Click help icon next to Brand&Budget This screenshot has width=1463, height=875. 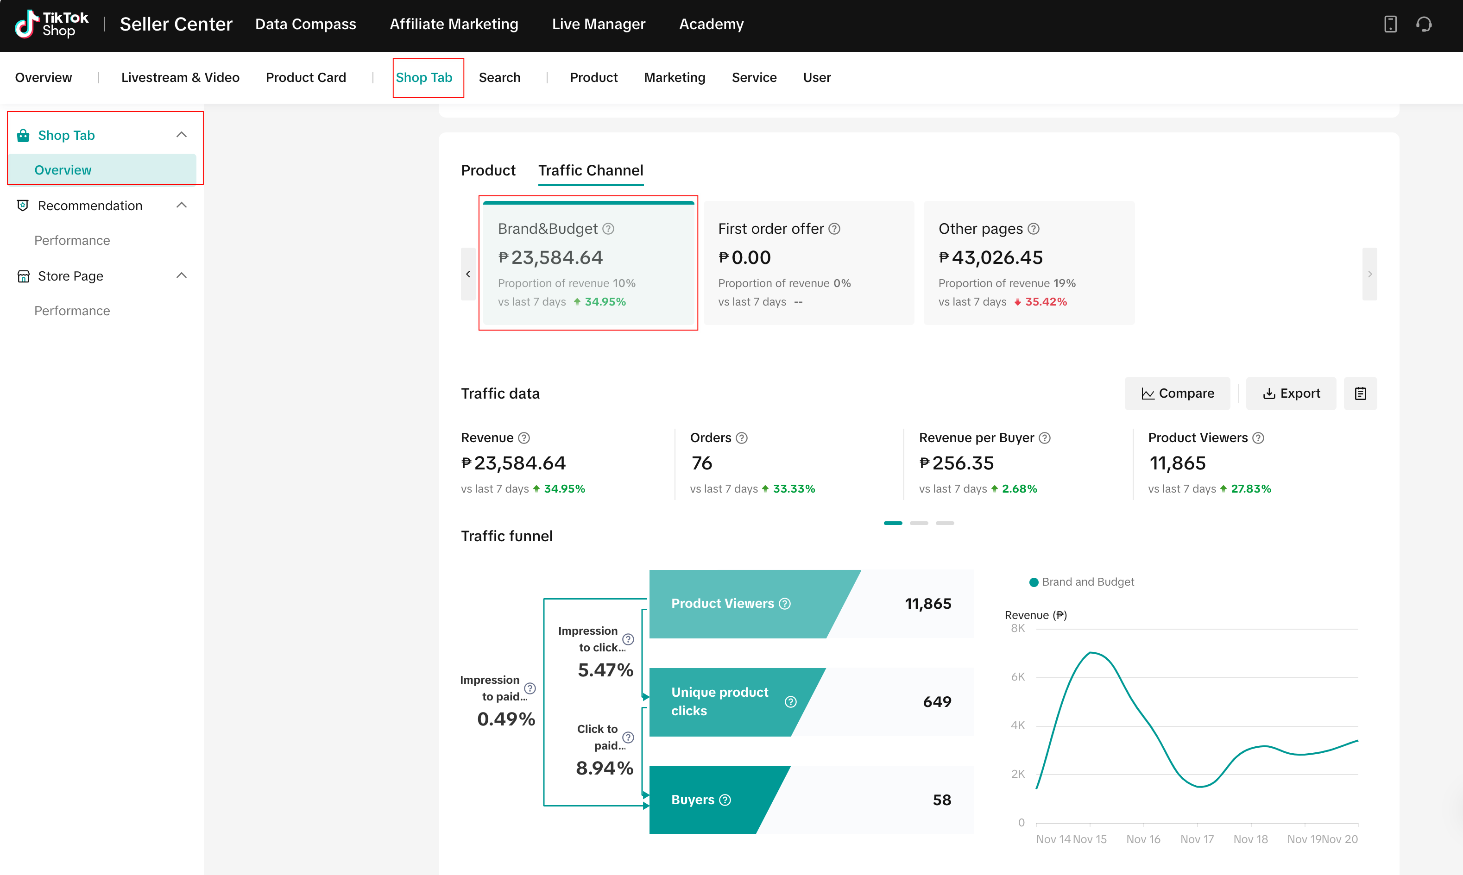tap(608, 229)
